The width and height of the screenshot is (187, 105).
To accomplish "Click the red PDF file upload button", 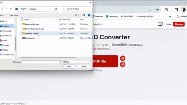I will [105, 61].
